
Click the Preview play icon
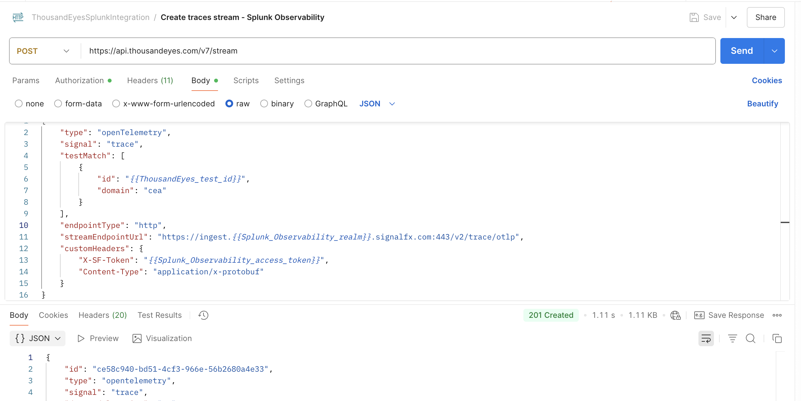pyautogui.click(x=81, y=338)
